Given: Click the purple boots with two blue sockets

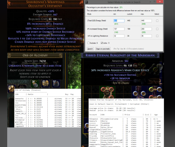Looking at the screenshot, I should pyautogui.click(x=139, y=92).
